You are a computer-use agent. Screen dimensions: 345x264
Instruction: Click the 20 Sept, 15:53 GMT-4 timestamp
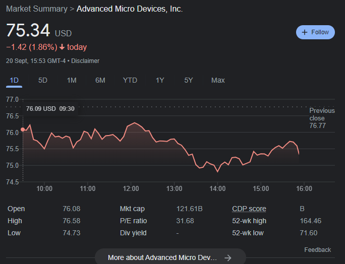[x=36, y=61]
